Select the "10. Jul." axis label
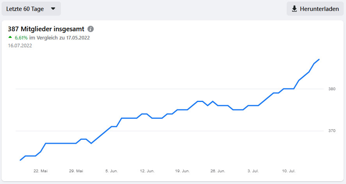This screenshot has height=184, width=346. click(289, 171)
